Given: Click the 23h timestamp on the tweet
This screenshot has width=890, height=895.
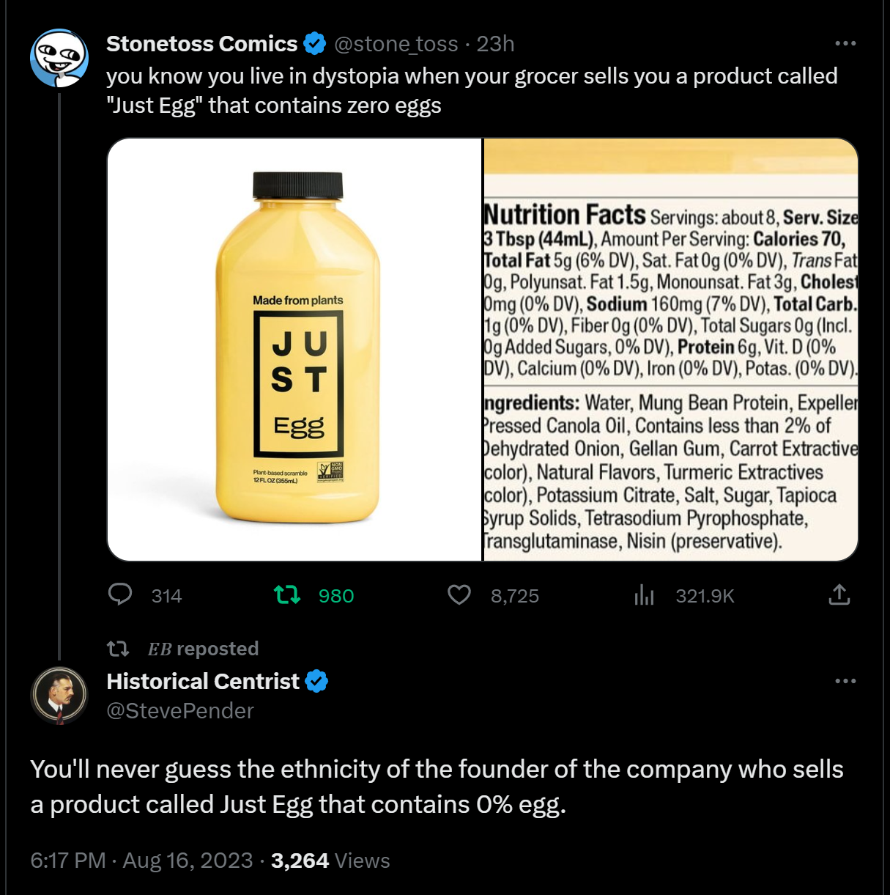Looking at the screenshot, I should (x=496, y=44).
